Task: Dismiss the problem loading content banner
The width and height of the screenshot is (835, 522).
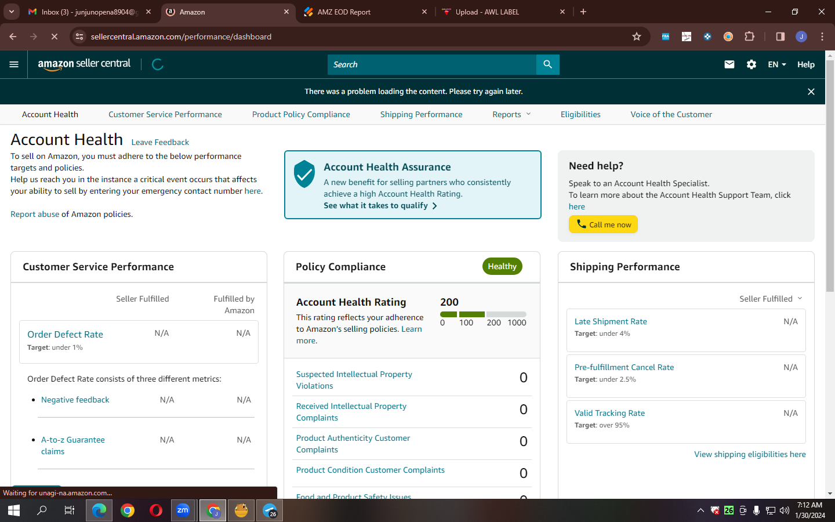Action: pos(811,92)
